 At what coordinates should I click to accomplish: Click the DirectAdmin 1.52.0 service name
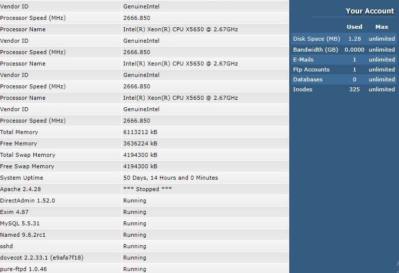point(27,201)
